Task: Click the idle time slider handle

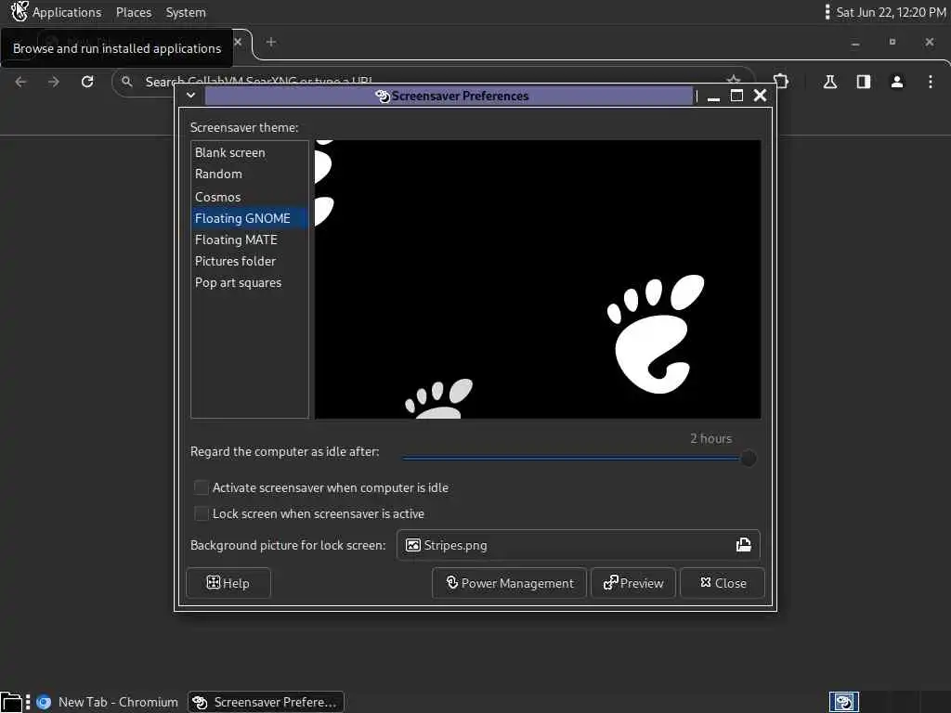Action: coord(749,459)
